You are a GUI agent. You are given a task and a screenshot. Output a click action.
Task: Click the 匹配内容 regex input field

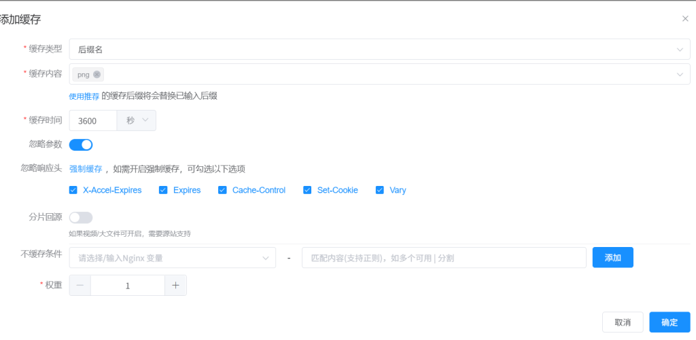[443, 258]
